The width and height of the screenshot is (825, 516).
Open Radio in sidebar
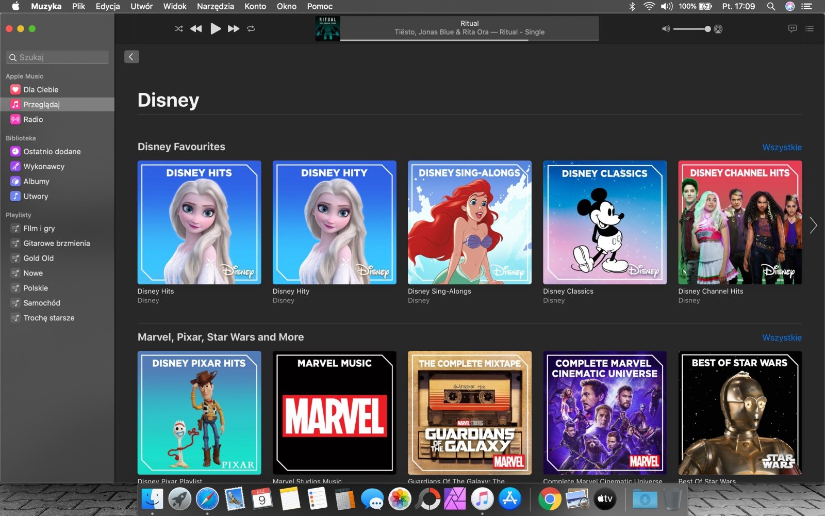point(57,120)
